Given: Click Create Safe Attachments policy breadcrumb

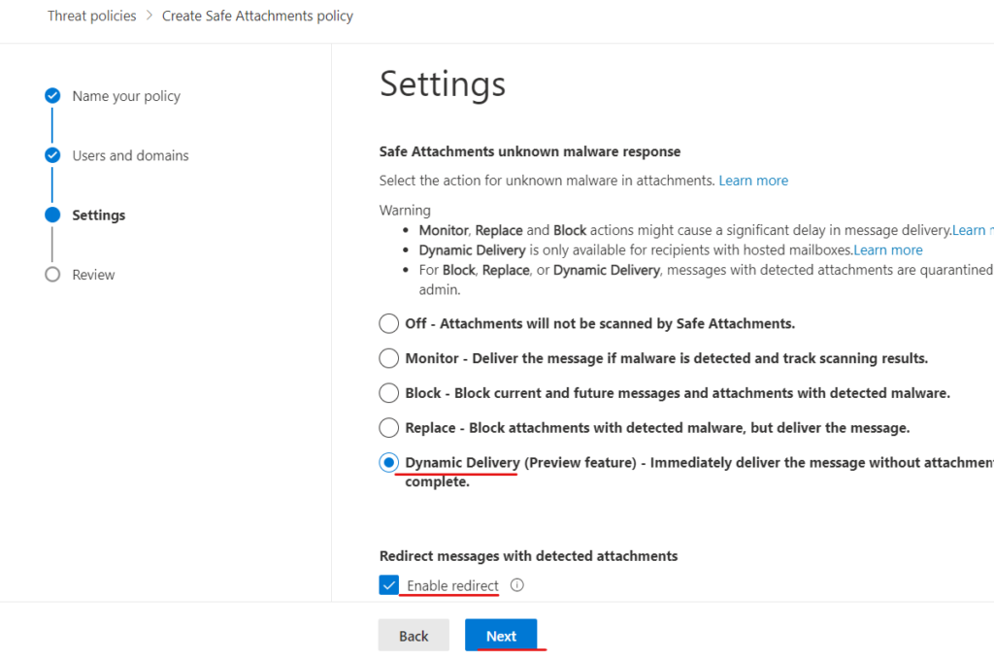Looking at the screenshot, I should pyautogui.click(x=257, y=16).
